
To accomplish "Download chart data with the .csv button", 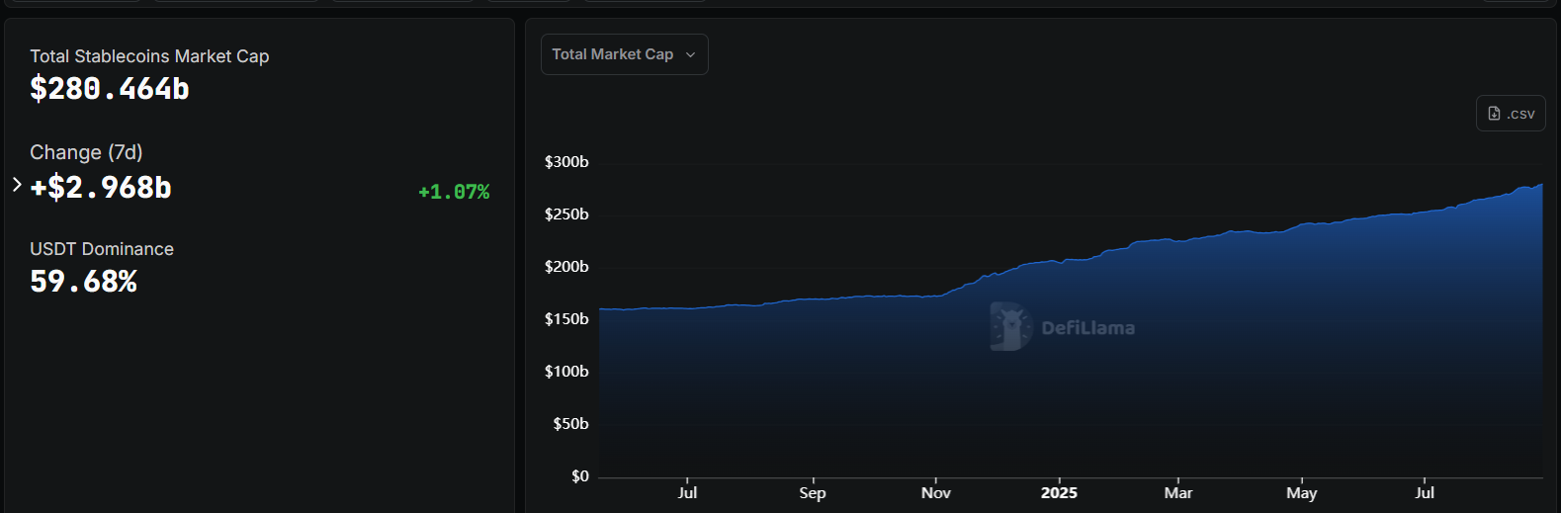I will click(x=1511, y=114).
